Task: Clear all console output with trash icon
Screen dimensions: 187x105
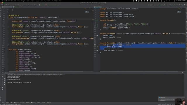Action: point(5,84)
